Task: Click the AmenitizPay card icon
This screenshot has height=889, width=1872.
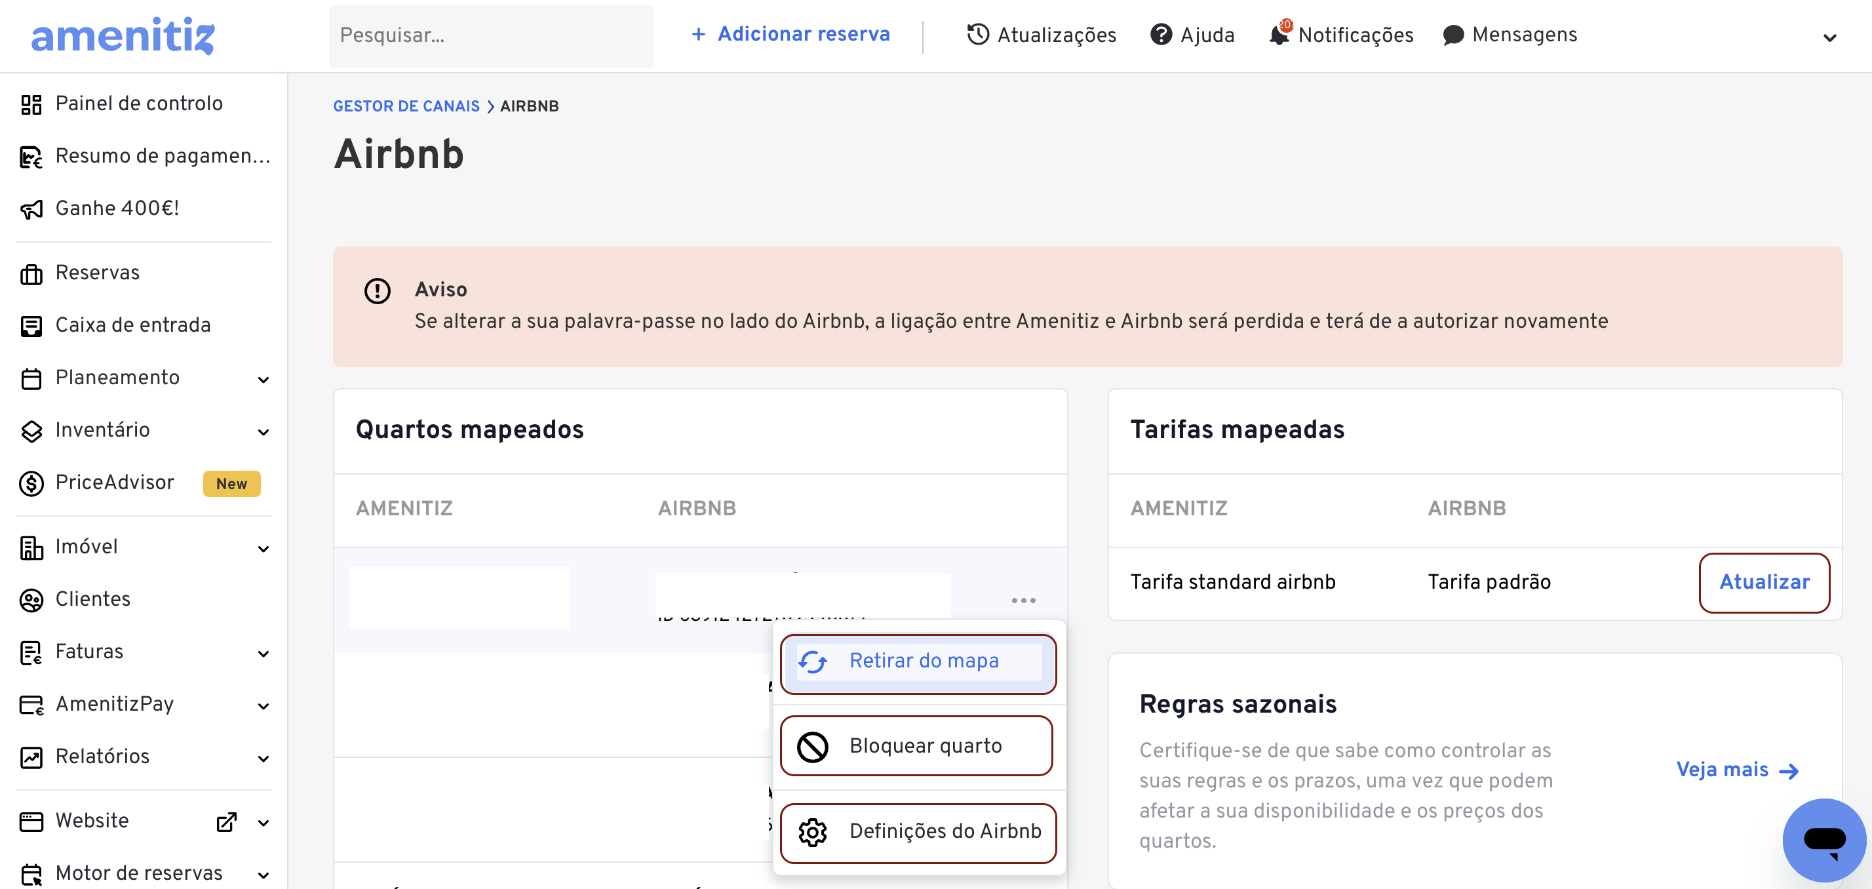Action: (x=31, y=705)
